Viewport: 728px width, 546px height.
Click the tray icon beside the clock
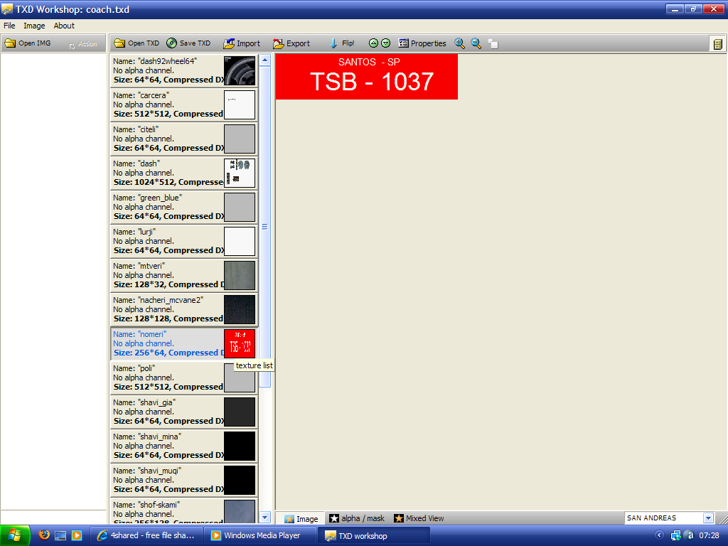coord(690,536)
